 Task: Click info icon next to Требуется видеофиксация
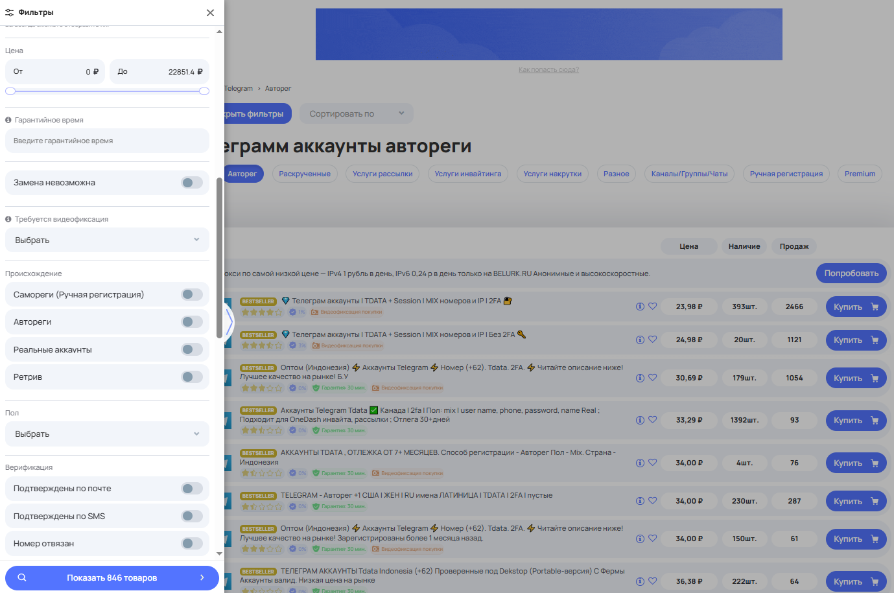(x=8, y=219)
